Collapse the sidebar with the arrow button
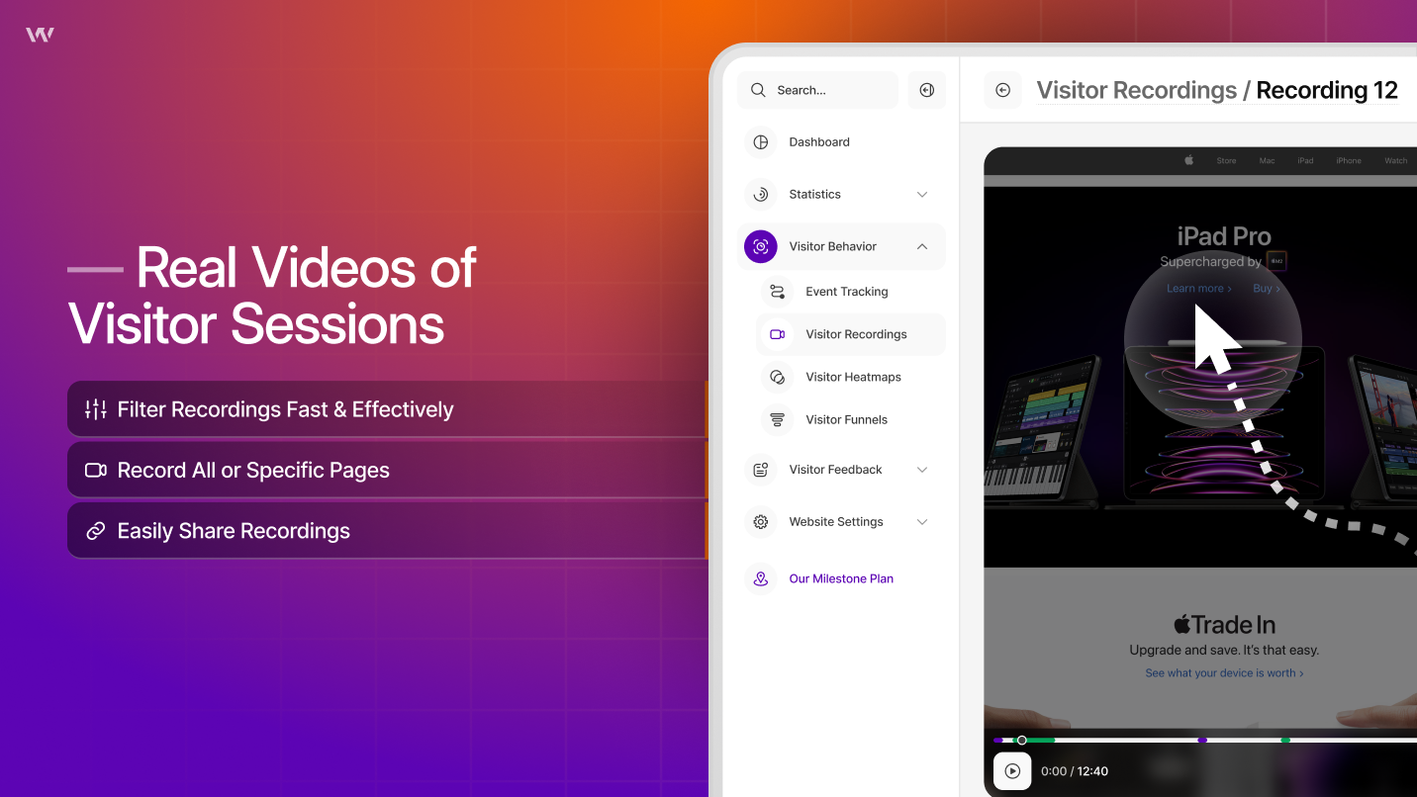This screenshot has width=1417, height=797. point(927,90)
